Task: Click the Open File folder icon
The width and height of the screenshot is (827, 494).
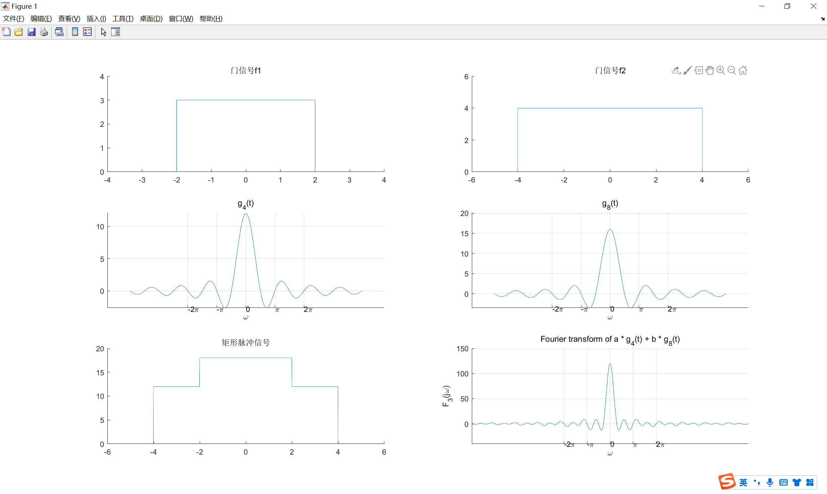Action: 19,32
